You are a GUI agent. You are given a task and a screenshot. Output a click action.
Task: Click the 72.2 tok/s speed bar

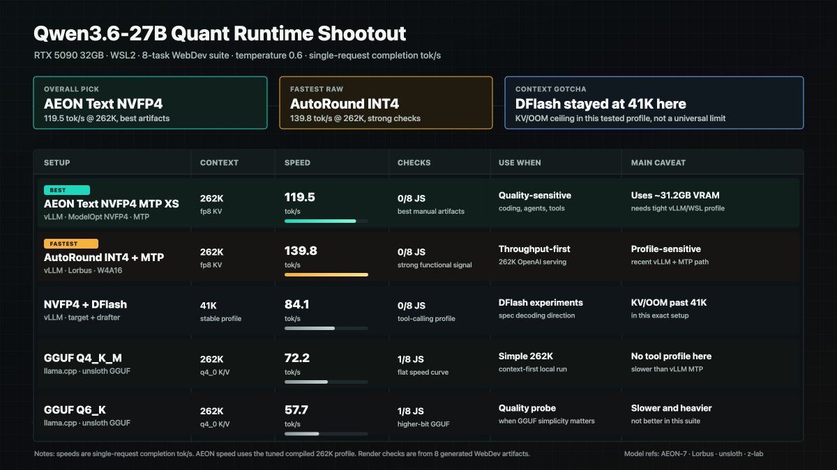(x=326, y=382)
